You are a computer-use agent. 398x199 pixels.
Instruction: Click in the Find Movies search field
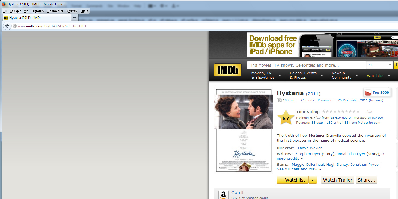pos(306,65)
